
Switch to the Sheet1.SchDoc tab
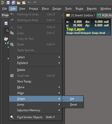click(x=81, y=15)
